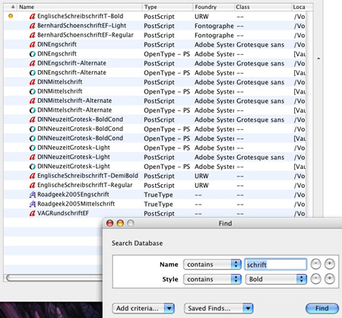Select the EnglischeSchreibschriftT-Regular font name
The height and width of the screenshot is (318, 342).
[85, 185]
